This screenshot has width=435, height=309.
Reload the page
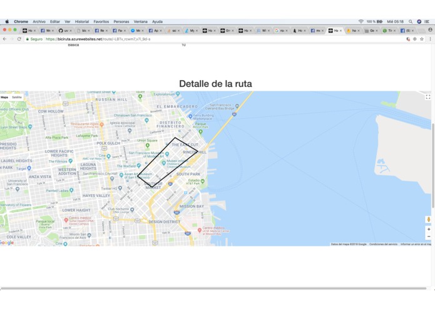[x=19, y=39]
